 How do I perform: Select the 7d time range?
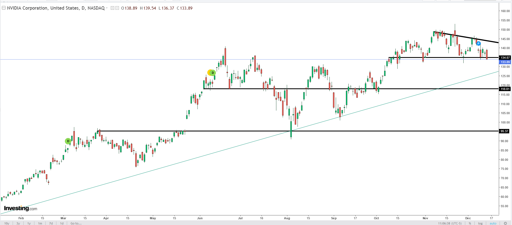click(x=51, y=223)
